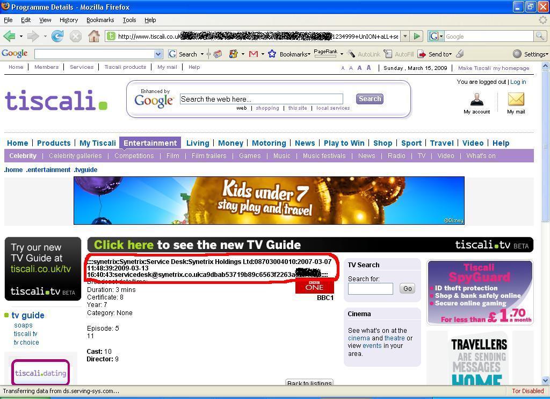
Task: Click the Bookmarks star on the Google toolbar
Action: click(x=272, y=54)
